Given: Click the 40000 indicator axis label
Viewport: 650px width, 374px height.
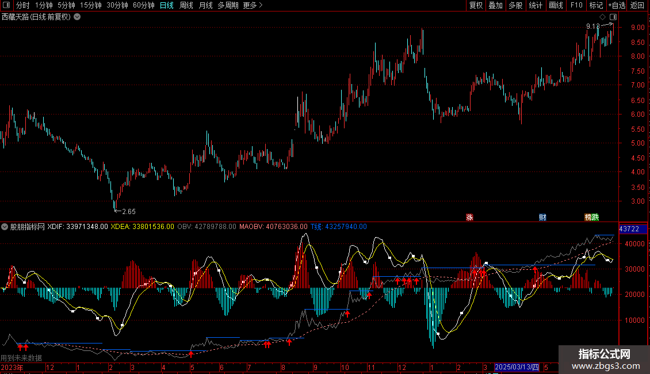Looking at the screenshot, I should [634, 244].
